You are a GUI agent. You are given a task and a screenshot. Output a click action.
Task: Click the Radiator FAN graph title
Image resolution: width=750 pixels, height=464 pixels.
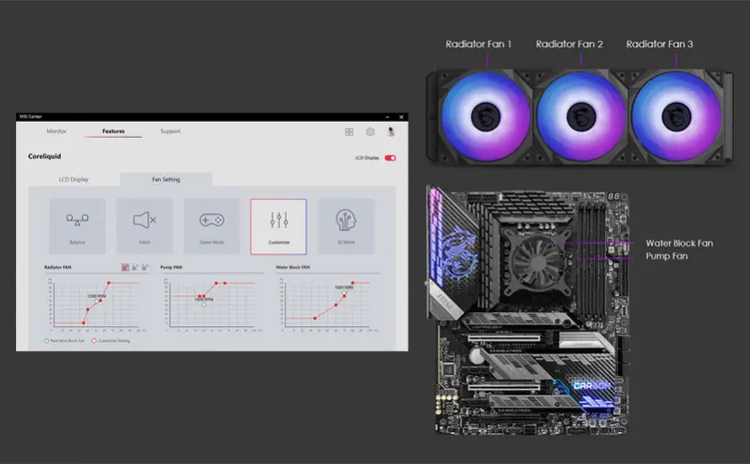(x=58, y=267)
